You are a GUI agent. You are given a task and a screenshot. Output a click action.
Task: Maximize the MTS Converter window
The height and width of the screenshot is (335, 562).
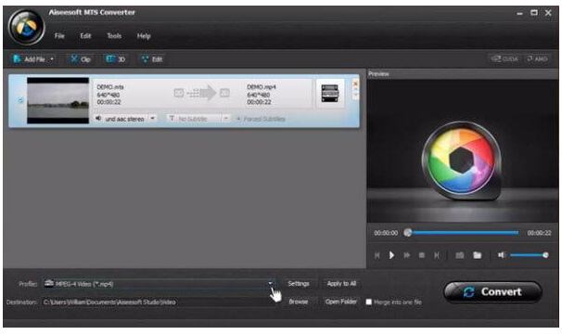click(534, 13)
